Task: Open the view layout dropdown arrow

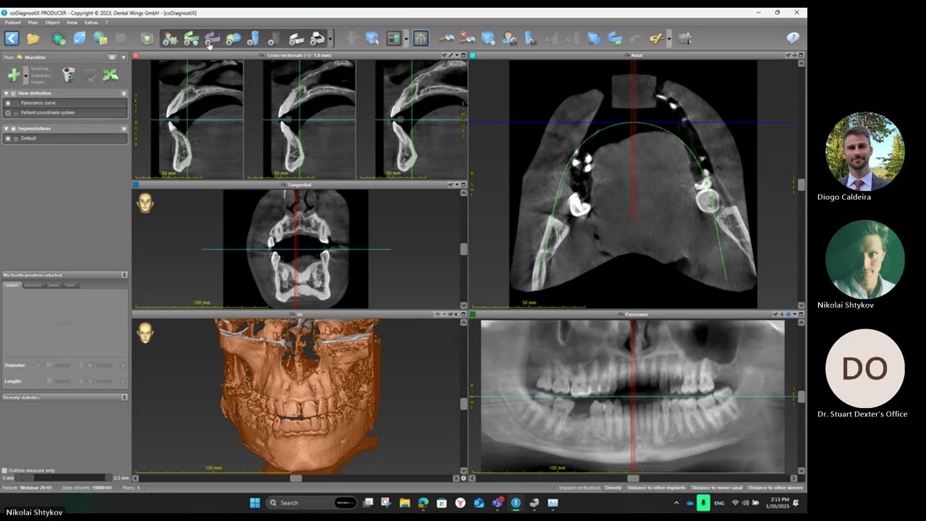Action: tap(406, 38)
